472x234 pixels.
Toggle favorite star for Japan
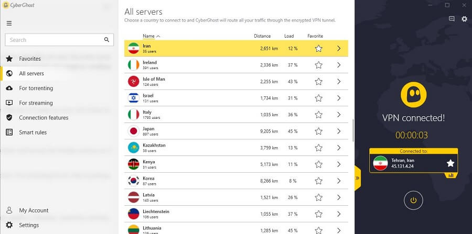(318, 131)
